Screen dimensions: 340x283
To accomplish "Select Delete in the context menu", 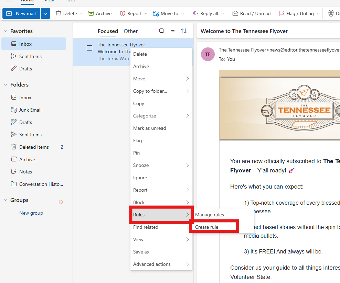I will [161, 54].
